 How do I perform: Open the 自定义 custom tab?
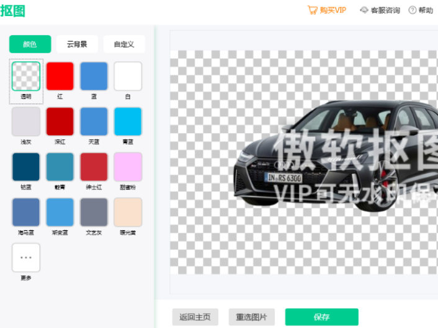[x=124, y=44]
